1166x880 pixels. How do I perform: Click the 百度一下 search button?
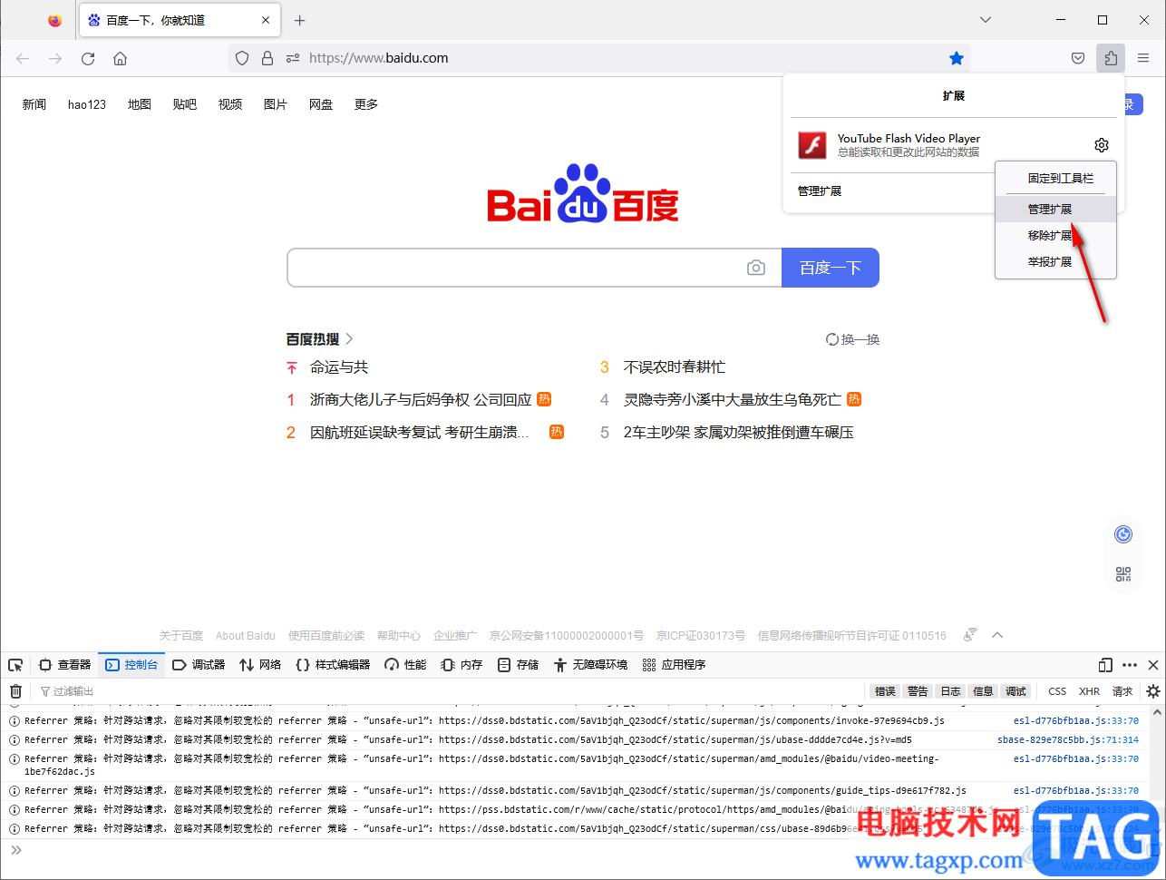(x=831, y=268)
